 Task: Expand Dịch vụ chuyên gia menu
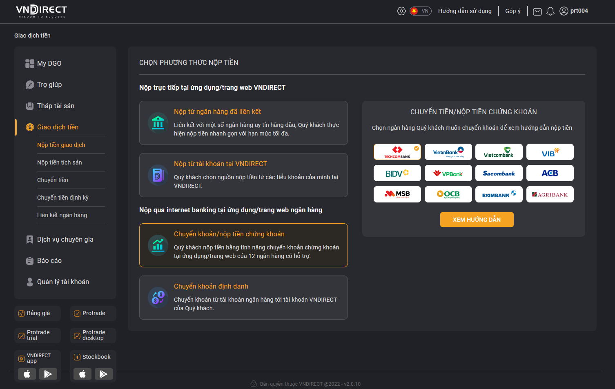(65, 239)
